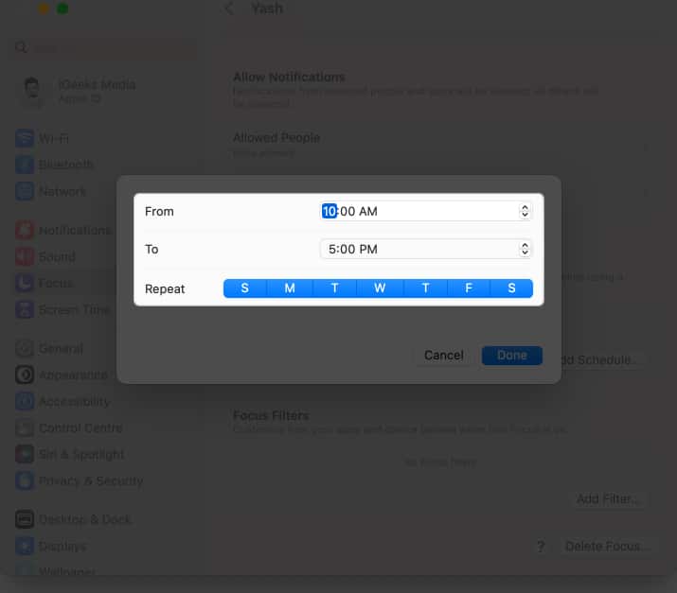Toggle Friday in the Repeat row
This screenshot has height=593, width=677.
[x=469, y=288]
